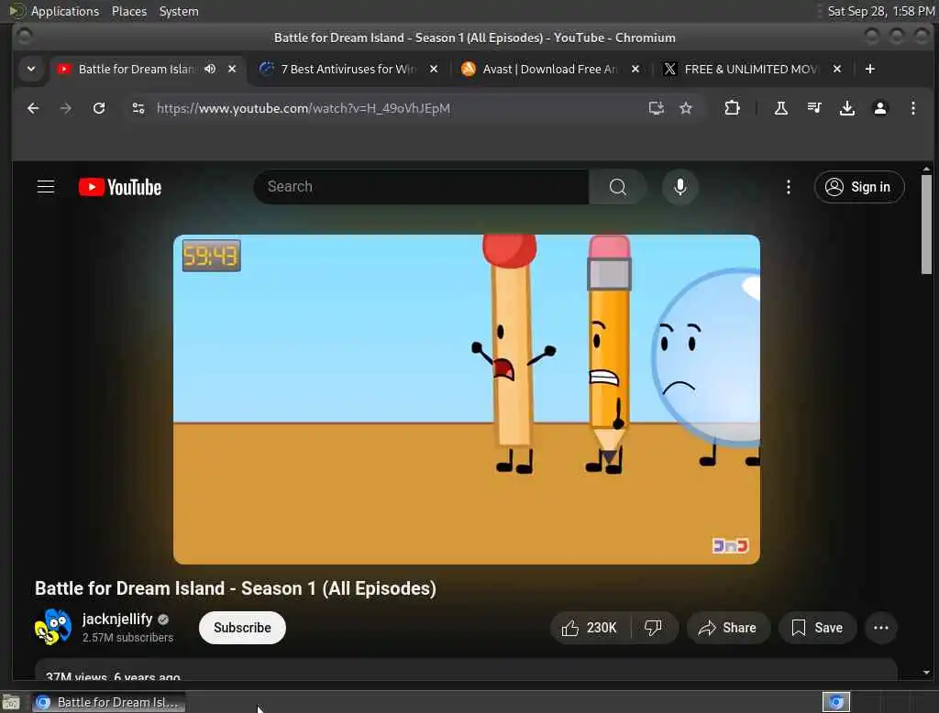The image size is (939, 713).
Task: Open the YouTube guide hamburger menu
Action: [46, 187]
